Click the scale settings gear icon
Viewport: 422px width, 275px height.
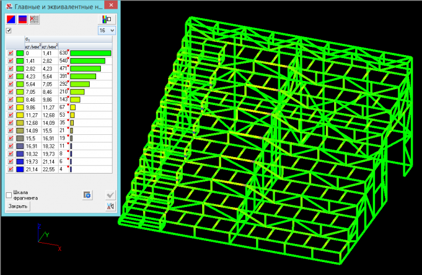click(87, 195)
